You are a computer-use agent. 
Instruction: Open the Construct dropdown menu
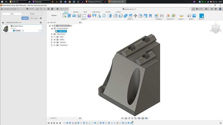[x=171, y=19]
